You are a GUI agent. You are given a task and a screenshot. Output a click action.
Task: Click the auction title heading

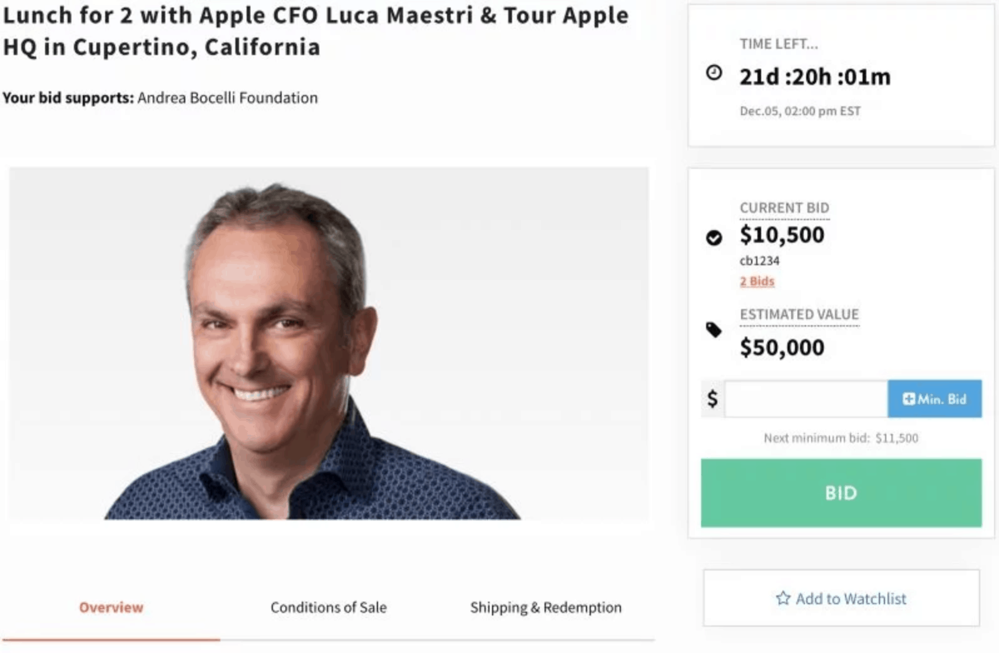pyautogui.click(x=315, y=31)
